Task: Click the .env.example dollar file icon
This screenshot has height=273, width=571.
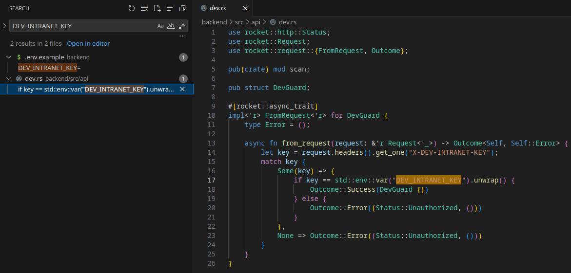Action: click(19, 57)
